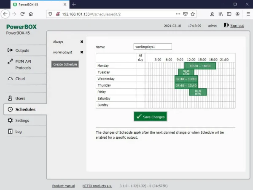Open the browser Library icon

[221, 14]
